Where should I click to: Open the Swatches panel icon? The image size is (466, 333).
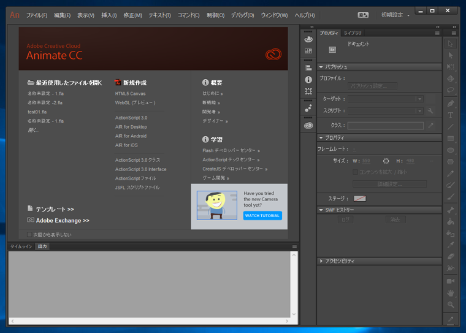coord(308,51)
